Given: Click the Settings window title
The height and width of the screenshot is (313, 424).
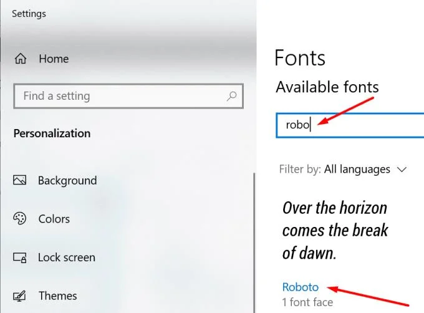Looking at the screenshot, I should click(29, 14).
